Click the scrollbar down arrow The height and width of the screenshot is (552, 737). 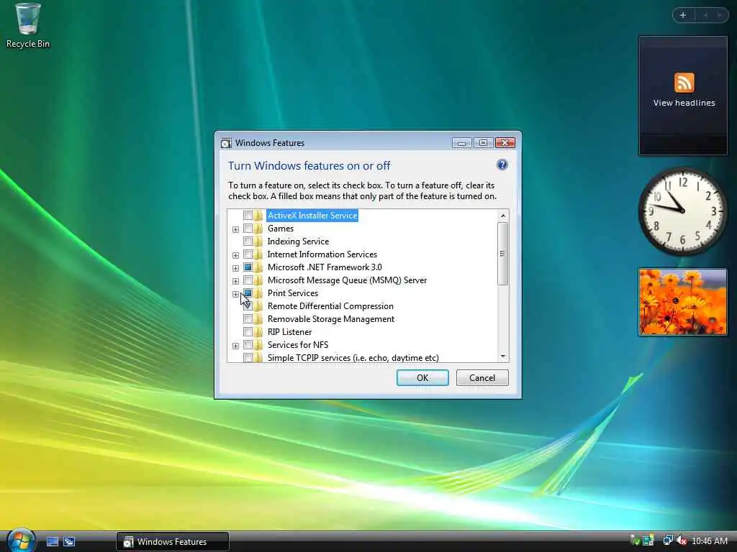coord(503,356)
